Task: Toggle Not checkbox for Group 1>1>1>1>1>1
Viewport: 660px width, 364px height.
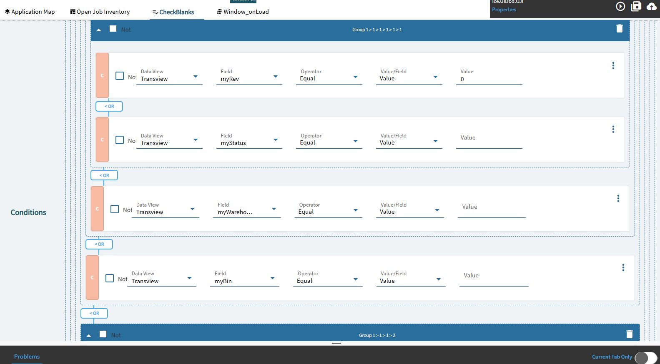Action: click(113, 29)
